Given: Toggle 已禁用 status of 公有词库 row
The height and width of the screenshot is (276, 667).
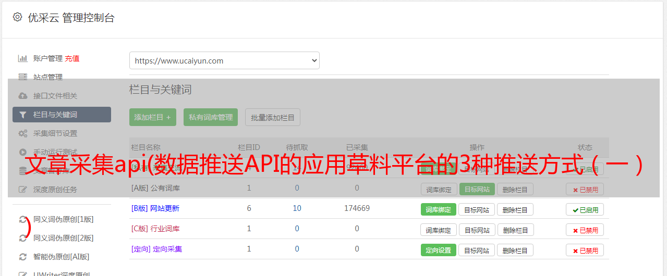Looking at the screenshot, I should (x=585, y=190).
